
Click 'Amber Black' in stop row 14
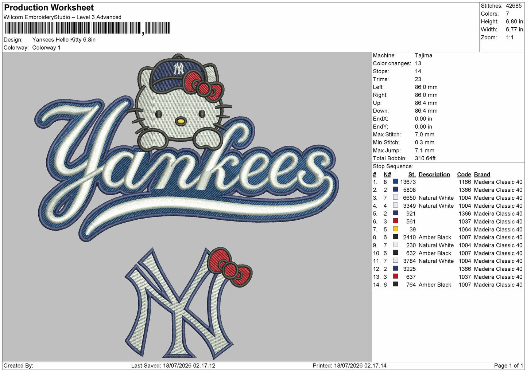coord(435,285)
